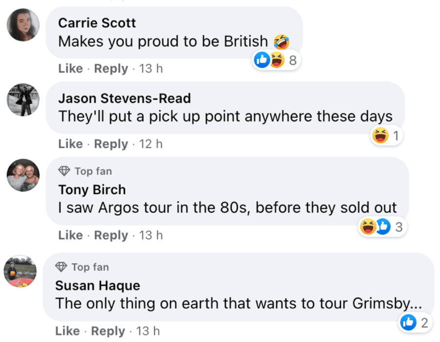440x342 pixels.
Task: Click the reaction icons on Carrie Scott's comment
Action: (270, 61)
